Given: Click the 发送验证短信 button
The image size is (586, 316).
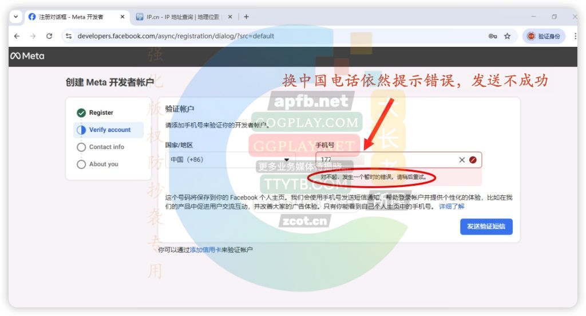Looking at the screenshot, I should [x=486, y=226].
